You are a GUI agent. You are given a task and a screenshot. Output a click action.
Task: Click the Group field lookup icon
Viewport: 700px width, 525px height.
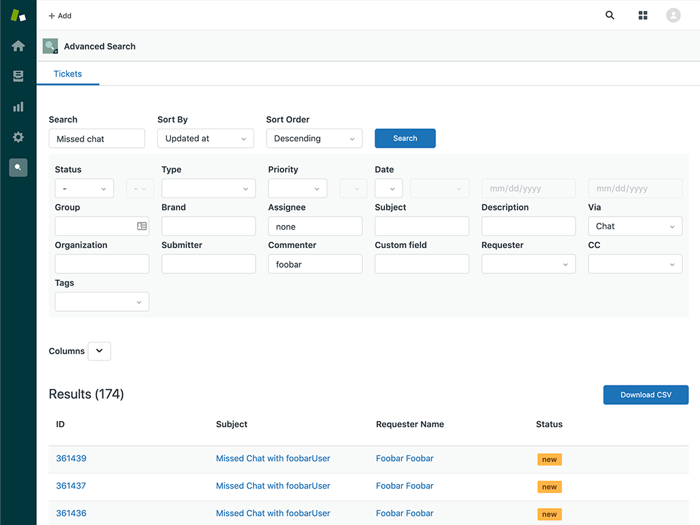(142, 226)
